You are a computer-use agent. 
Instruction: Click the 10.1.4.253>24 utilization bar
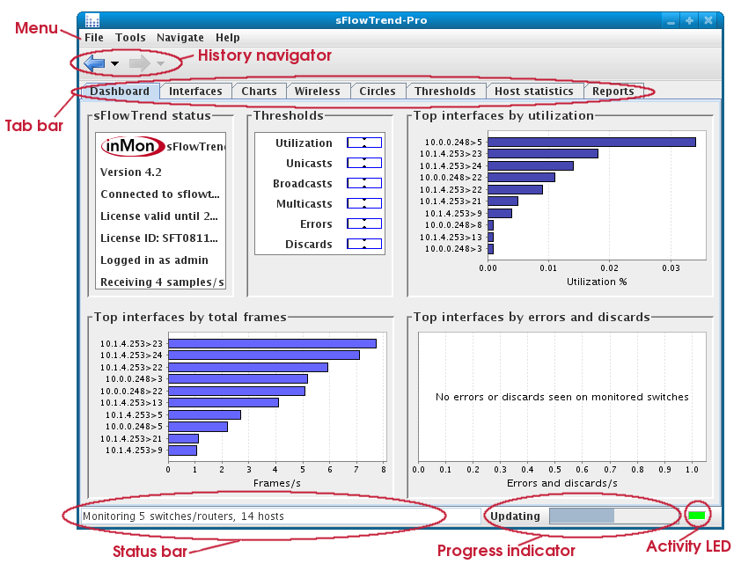[531, 165]
